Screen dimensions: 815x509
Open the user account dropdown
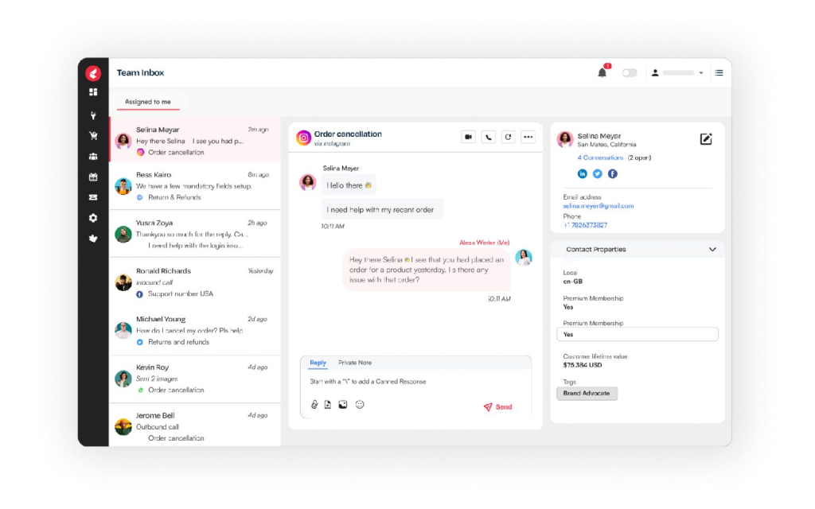677,73
